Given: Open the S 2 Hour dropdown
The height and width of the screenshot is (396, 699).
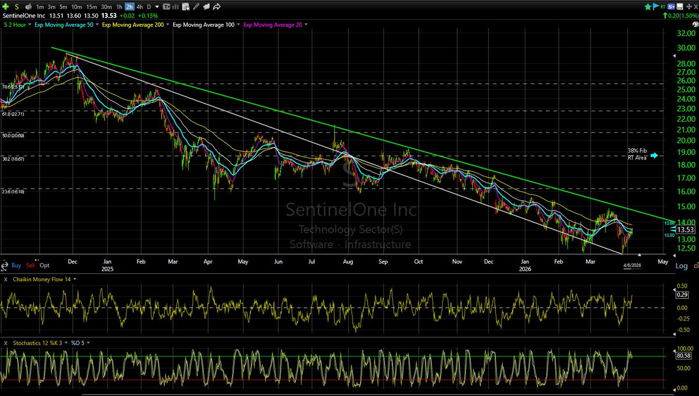Looking at the screenshot, I should pyautogui.click(x=30, y=25).
